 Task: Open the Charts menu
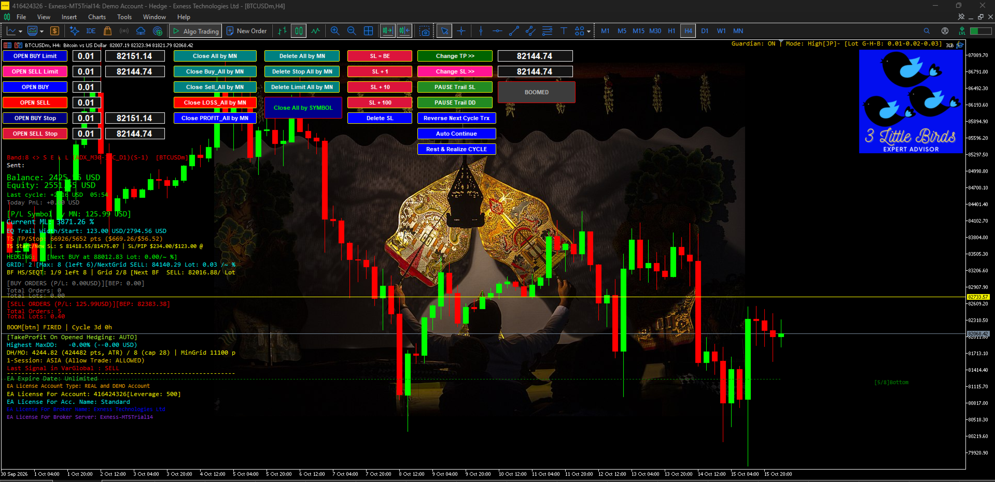coord(97,17)
